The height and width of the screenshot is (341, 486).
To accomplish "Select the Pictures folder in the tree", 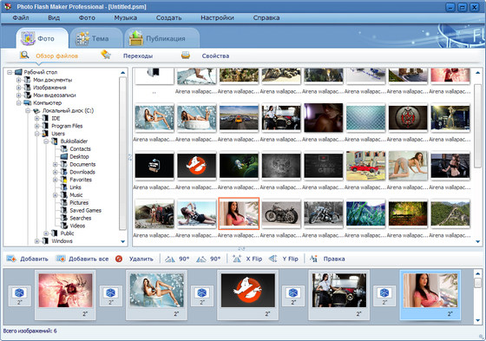I will coord(79,202).
